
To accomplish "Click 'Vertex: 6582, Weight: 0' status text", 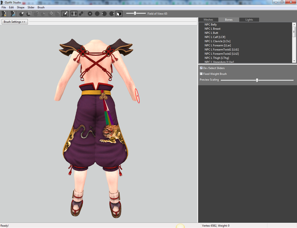I will pos(216,226).
